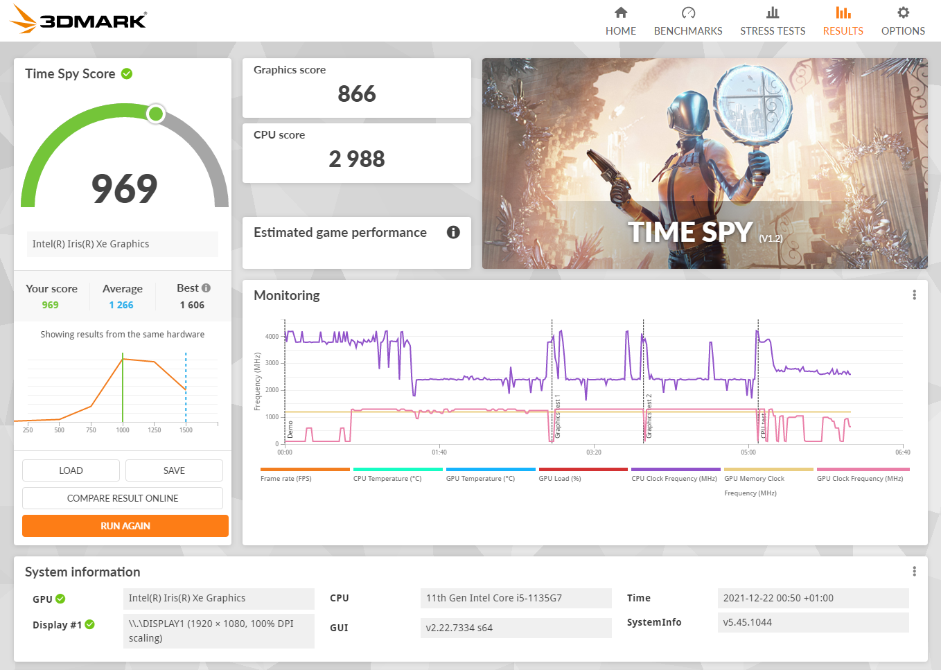Click the Monitoring heading
This screenshot has width=941, height=670.
(x=287, y=296)
